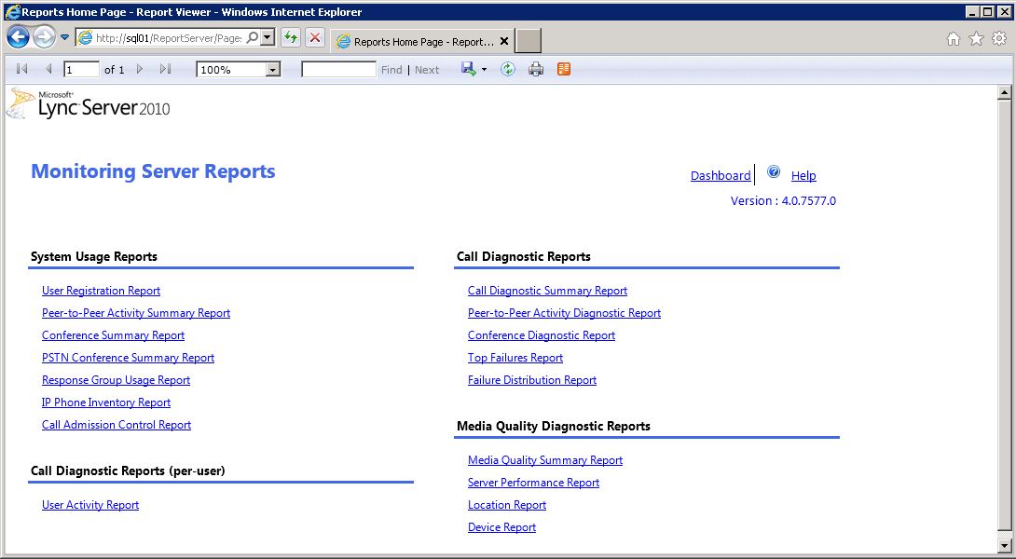Image resolution: width=1016 pixels, height=559 pixels.
Task: Go to first page of report
Action: coord(22,69)
